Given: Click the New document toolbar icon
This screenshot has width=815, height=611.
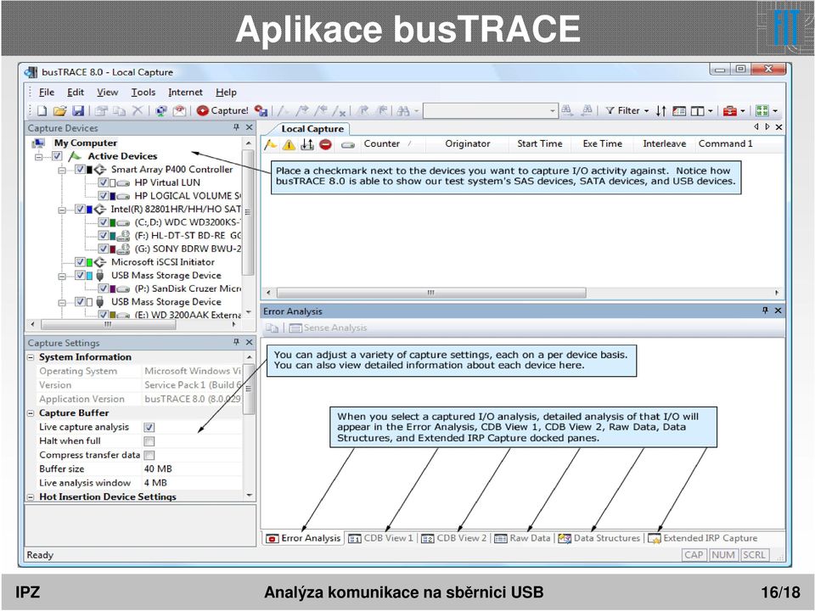Looking at the screenshot, I should tap(42, 110).
